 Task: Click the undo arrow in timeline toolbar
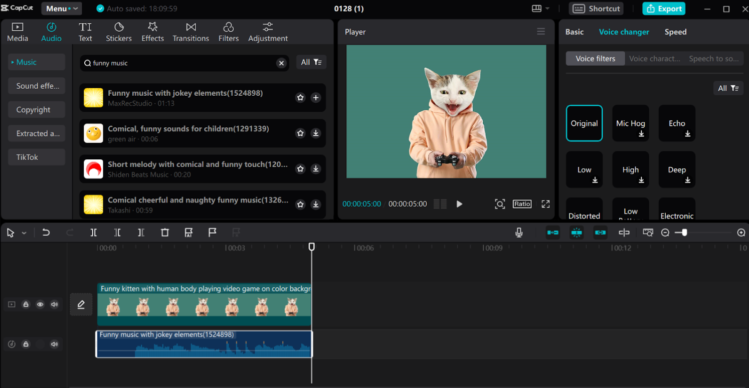(x=46, y=233)
